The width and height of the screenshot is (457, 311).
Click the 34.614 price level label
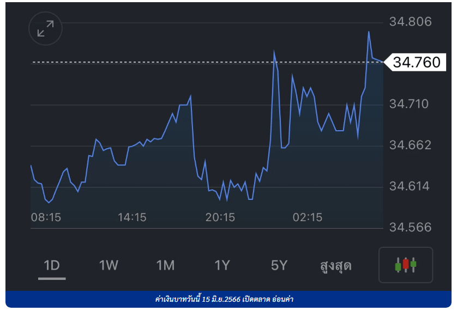point(410,186)
